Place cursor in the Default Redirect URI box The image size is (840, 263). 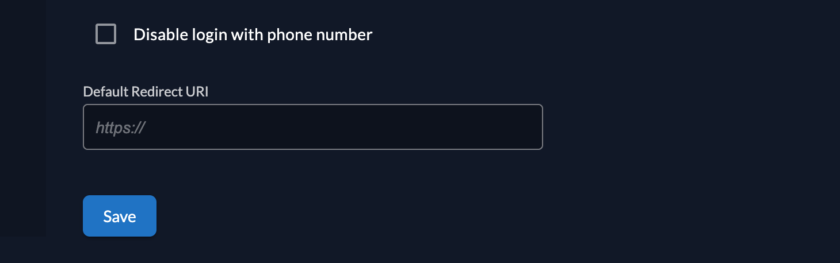[x=312, y=127]
